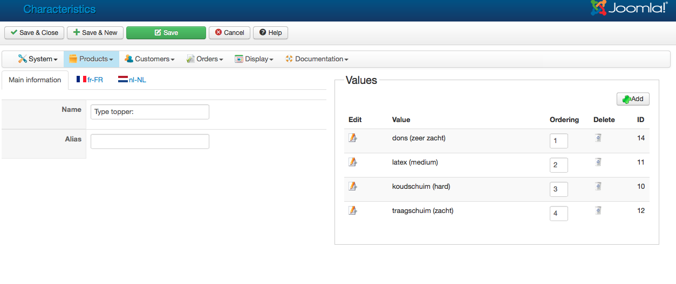The width and height of the screenshot is (676, 284).
Task: Click the ID 12 cell
Action: [641, 211]
